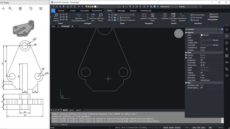
Task: Open Paper Space Views
Action: click(152, 17)
